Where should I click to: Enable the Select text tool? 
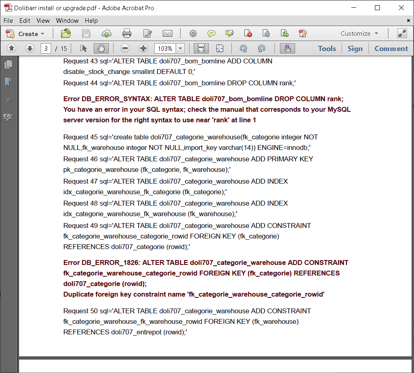[83, 49]
